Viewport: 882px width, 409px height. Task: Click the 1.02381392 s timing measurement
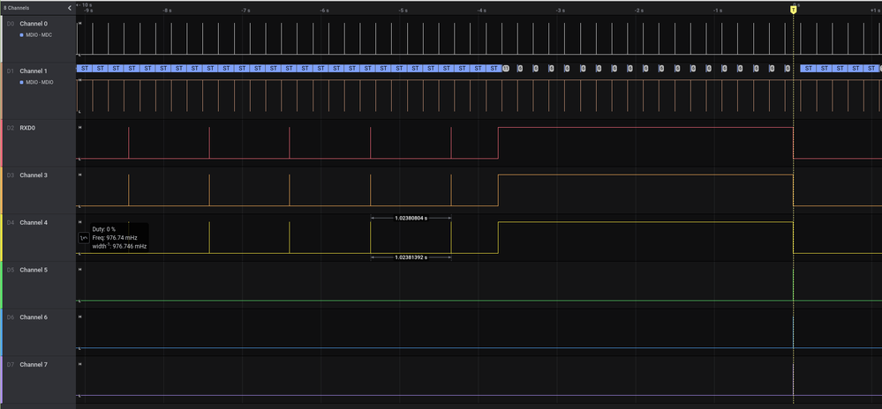[x=411, y=257]
